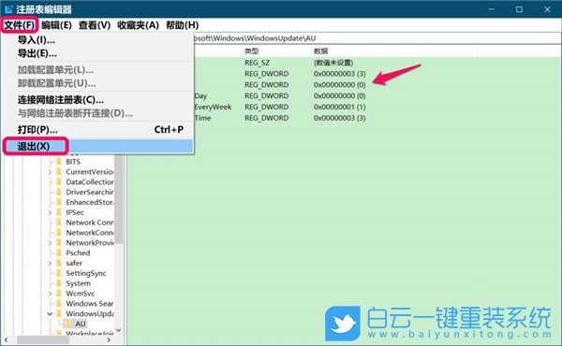Click the BITS folder icon

pyautogui.click(x=59, y=162)
